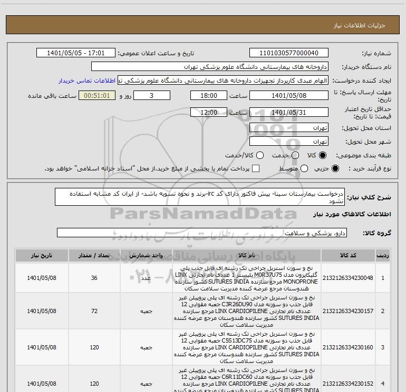
Task: Click the ردیف column header
Action: (x=383, y=255)
